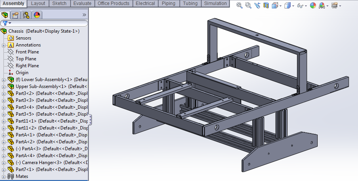
Task: Select the Zoom to Area tool
Action: 248,5
